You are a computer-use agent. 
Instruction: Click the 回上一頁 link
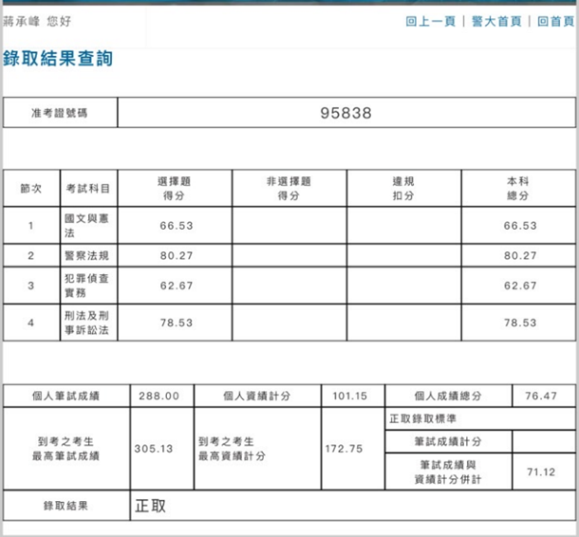pos(431,22)
